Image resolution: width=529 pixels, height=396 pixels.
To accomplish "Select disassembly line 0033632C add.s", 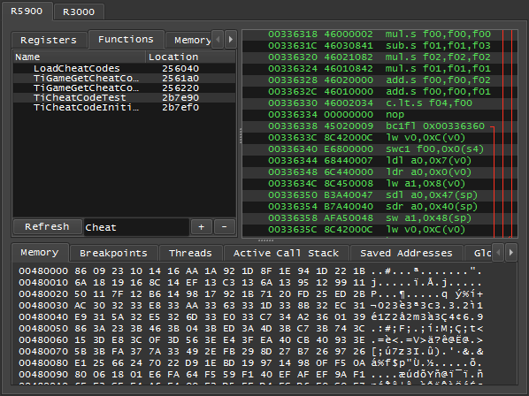I will (379, 92).
